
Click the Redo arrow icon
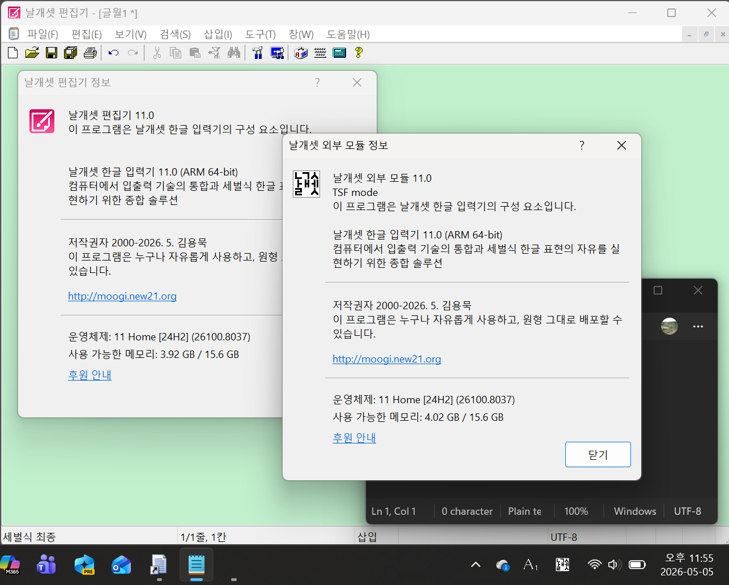(x=133, y=53)
